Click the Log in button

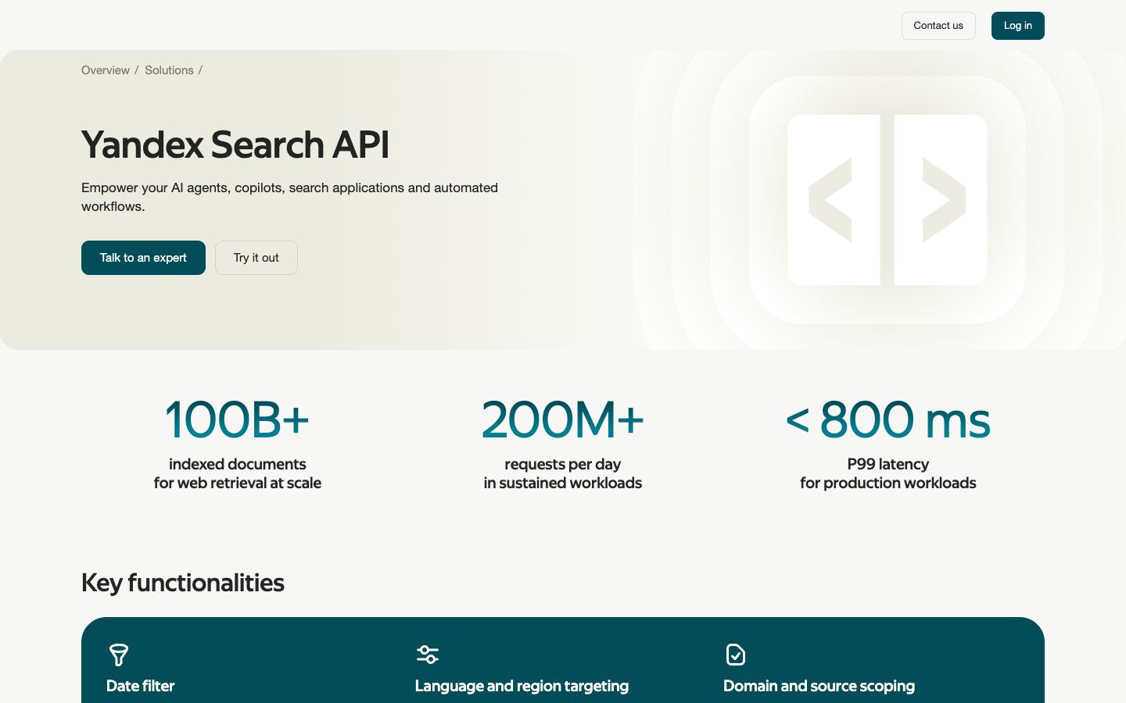(1018, 26)
